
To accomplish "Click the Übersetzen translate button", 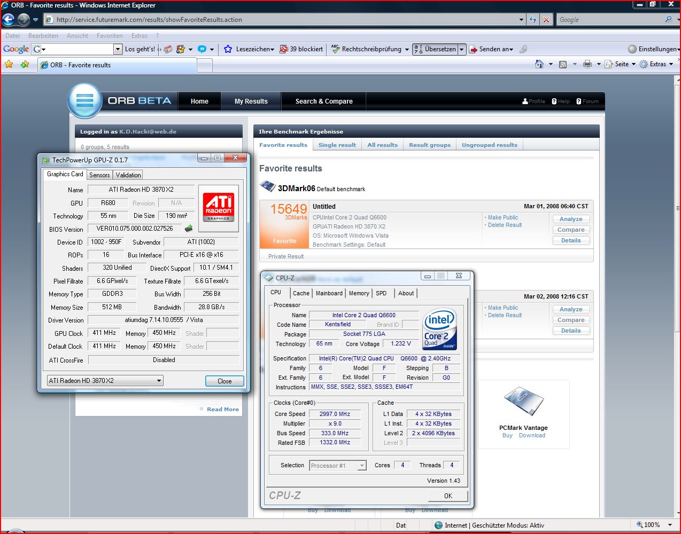I will tap(436, 49).
